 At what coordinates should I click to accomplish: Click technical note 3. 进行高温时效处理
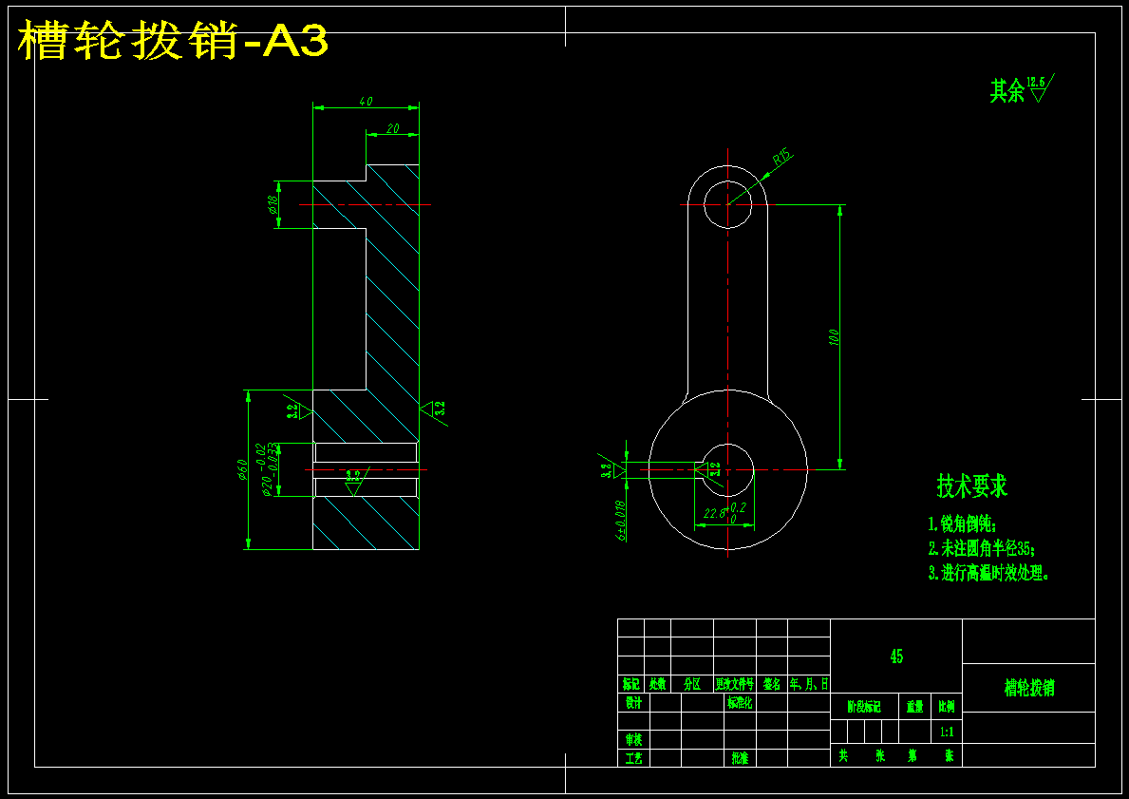click(988, 574)
